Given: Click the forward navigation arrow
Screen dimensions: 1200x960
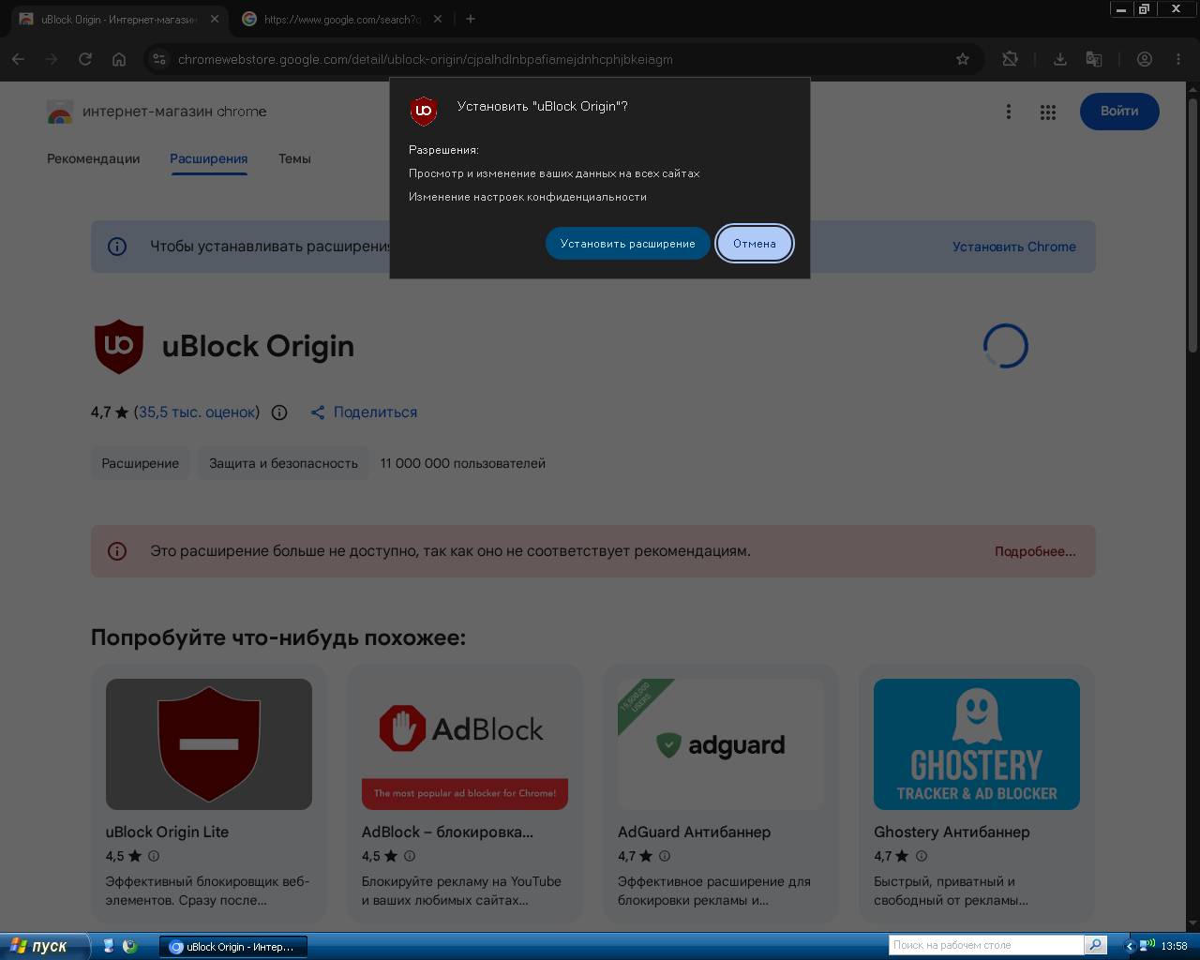Looking at the screenshot, I should click(x=52, y=59).
